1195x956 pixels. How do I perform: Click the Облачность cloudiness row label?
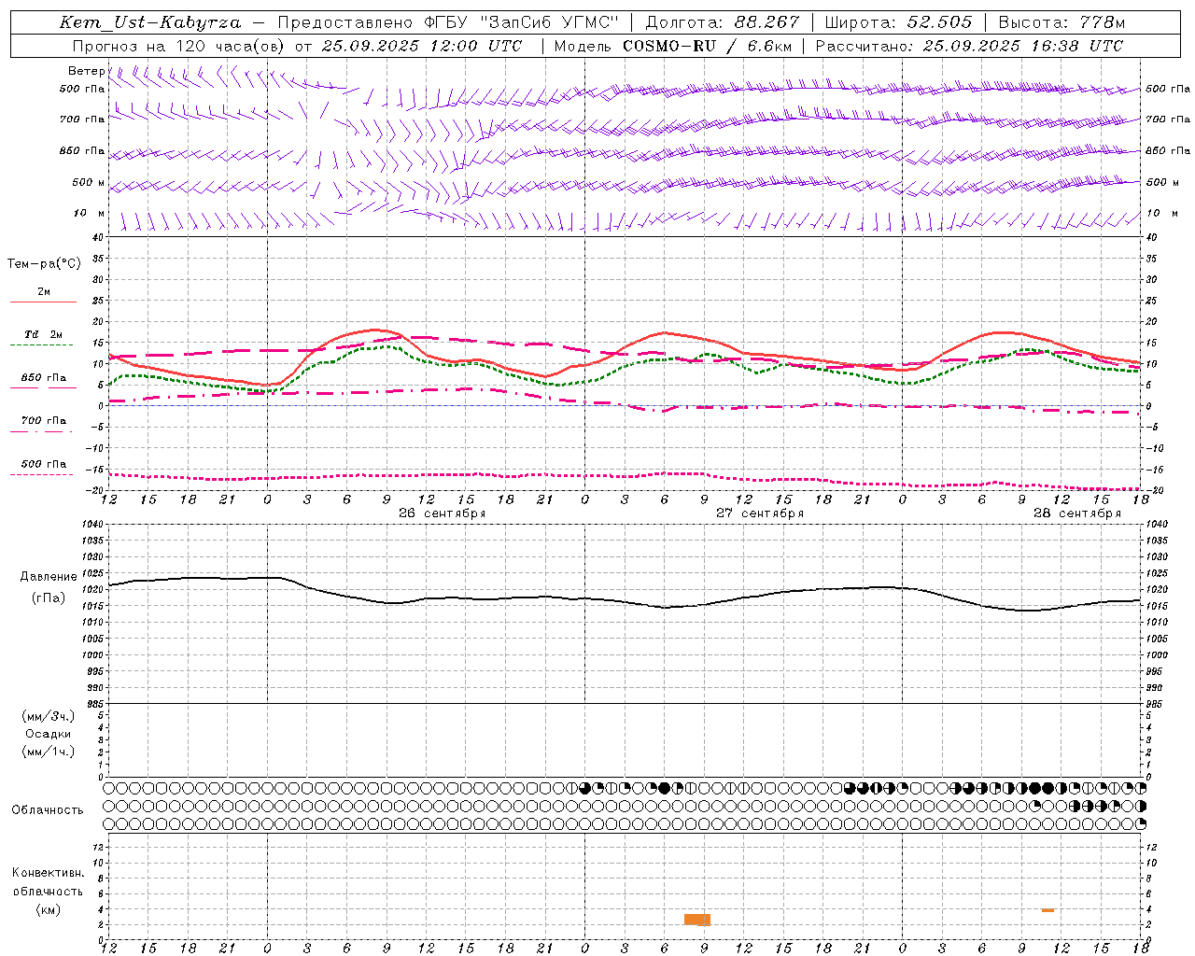coord(48,809)
